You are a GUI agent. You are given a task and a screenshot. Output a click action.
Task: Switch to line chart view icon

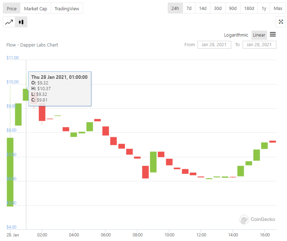coord(9,22)
